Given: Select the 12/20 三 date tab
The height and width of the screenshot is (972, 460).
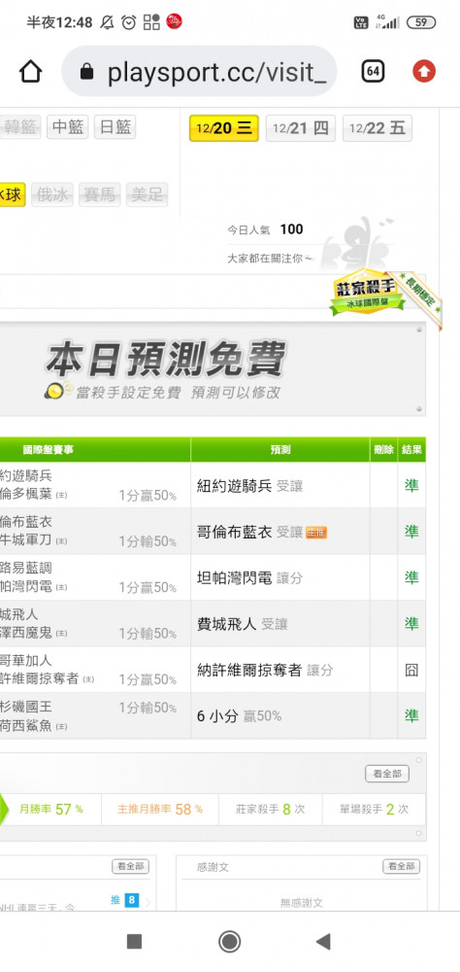Looking at the screenshot, I should point(223,128).
